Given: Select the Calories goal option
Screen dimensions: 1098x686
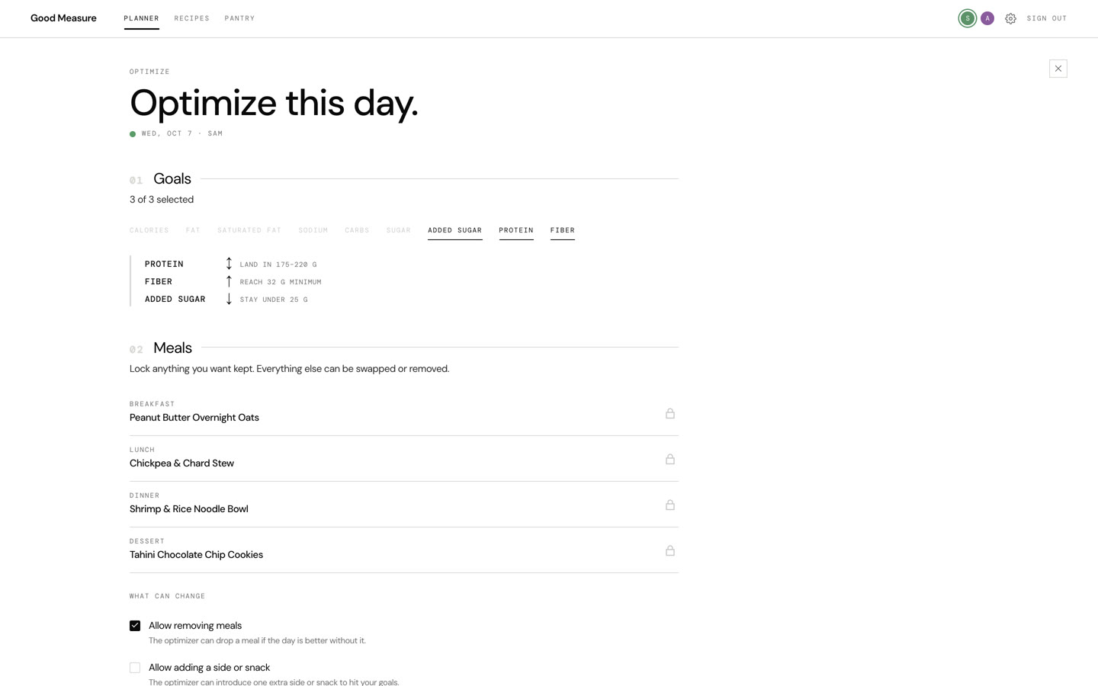Looking at the screenshot, I should pyautogui.click(x=149, y=230).
